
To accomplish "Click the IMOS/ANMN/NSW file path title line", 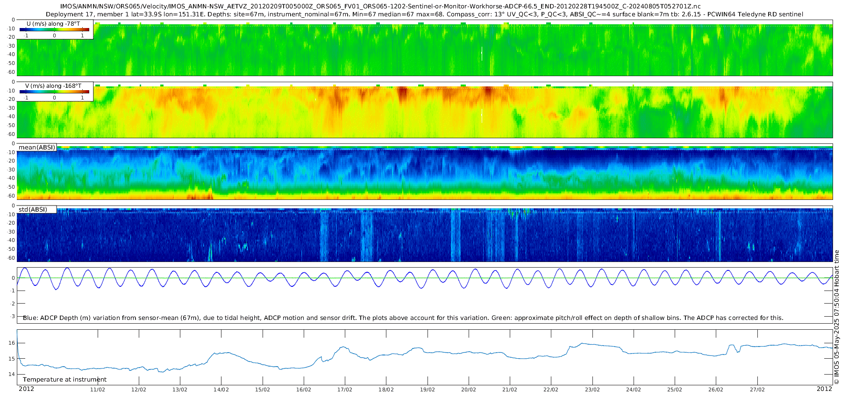I will click(x=380, y=7).
